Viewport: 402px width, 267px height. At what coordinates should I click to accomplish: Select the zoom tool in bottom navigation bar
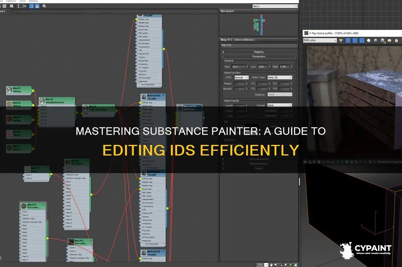(x=276, y=265)
